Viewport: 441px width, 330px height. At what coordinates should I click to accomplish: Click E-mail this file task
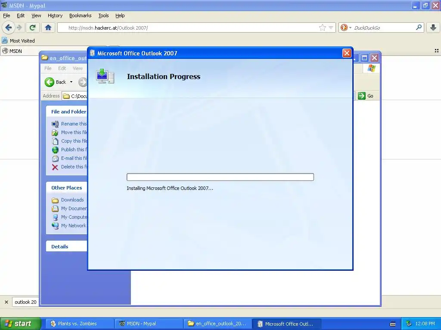[69, 158]
